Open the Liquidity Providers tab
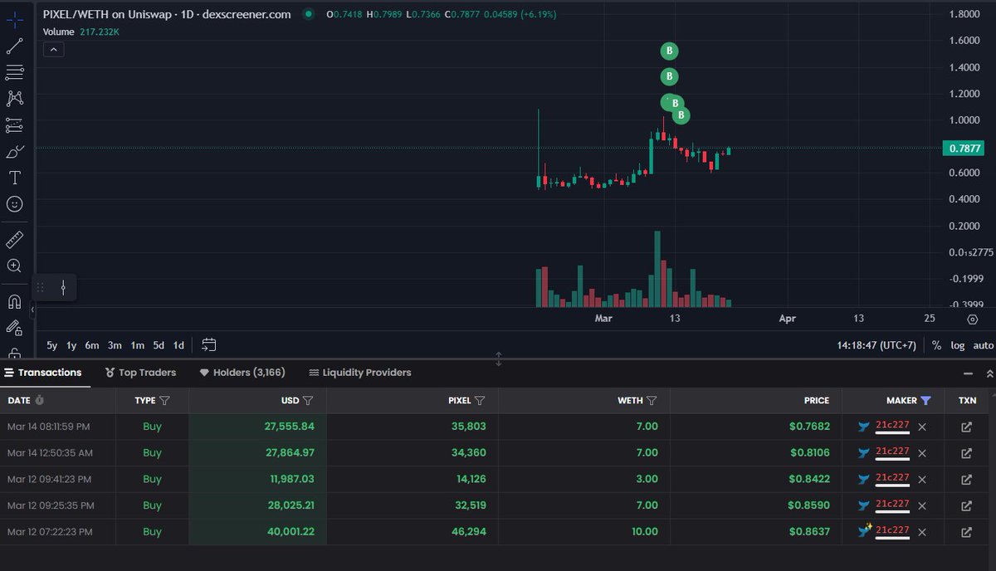Screen dimensions: 996x571 pos(360,373)
